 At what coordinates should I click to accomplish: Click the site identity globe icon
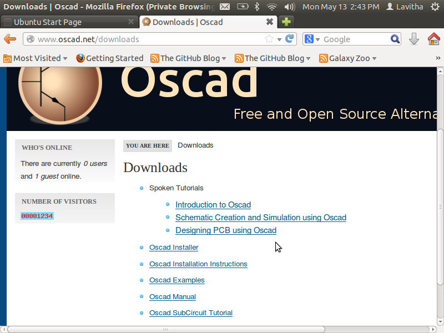(31, 39)
